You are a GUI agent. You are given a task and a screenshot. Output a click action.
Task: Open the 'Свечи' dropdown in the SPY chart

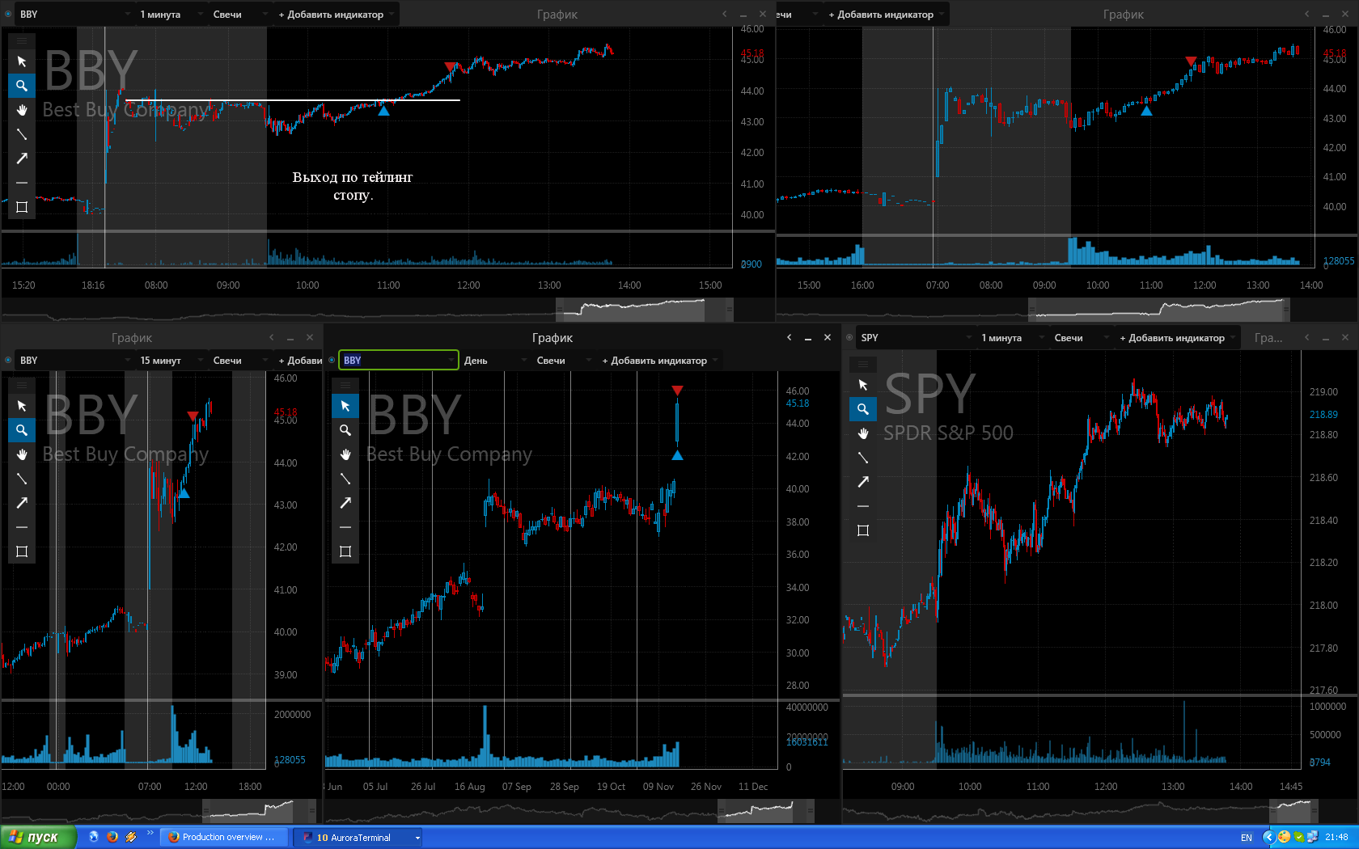tap(1081, 338)
